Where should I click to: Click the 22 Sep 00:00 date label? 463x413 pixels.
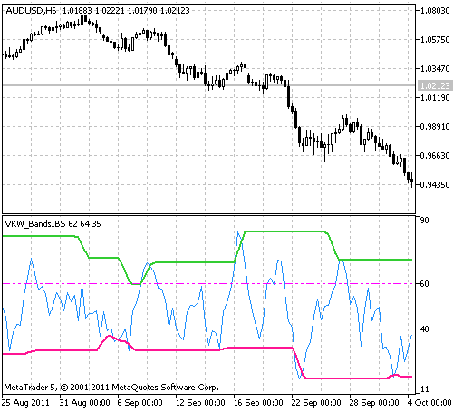(x=316, y=403)
